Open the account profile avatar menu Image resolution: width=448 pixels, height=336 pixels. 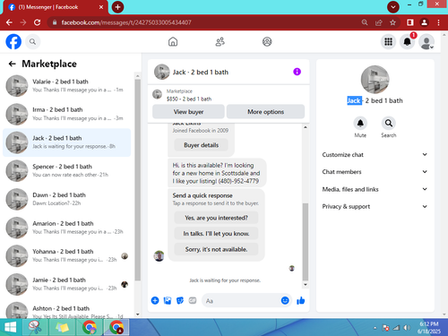pos(426,42)
